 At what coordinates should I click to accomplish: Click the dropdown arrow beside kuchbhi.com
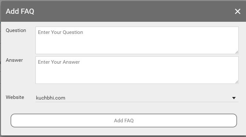(x=234, y=98)
